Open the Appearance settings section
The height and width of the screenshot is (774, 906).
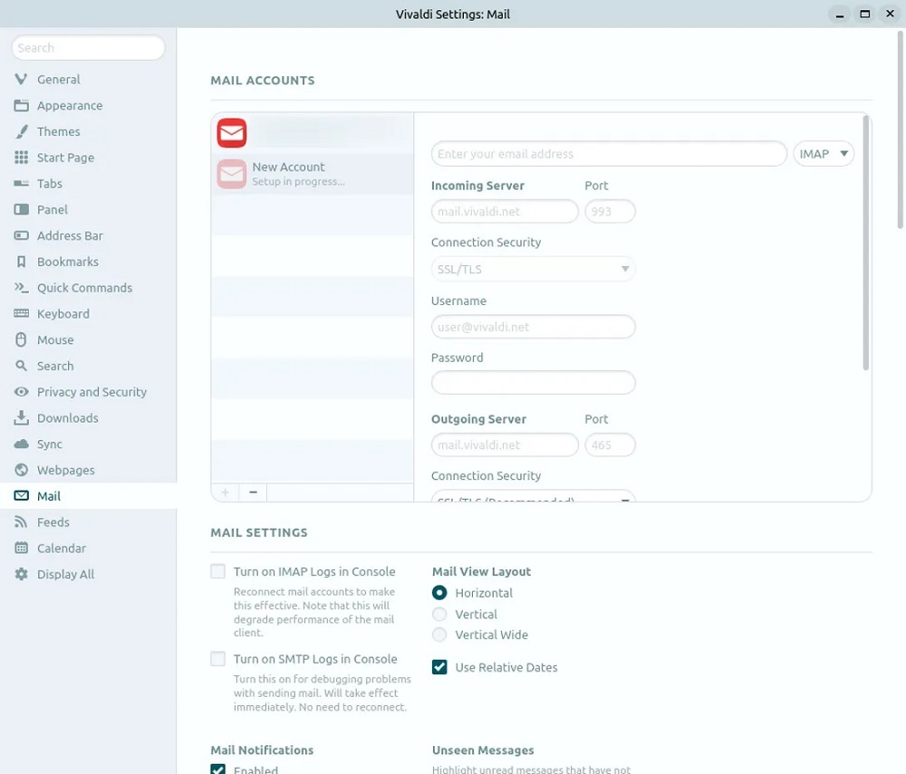[69, 106]
